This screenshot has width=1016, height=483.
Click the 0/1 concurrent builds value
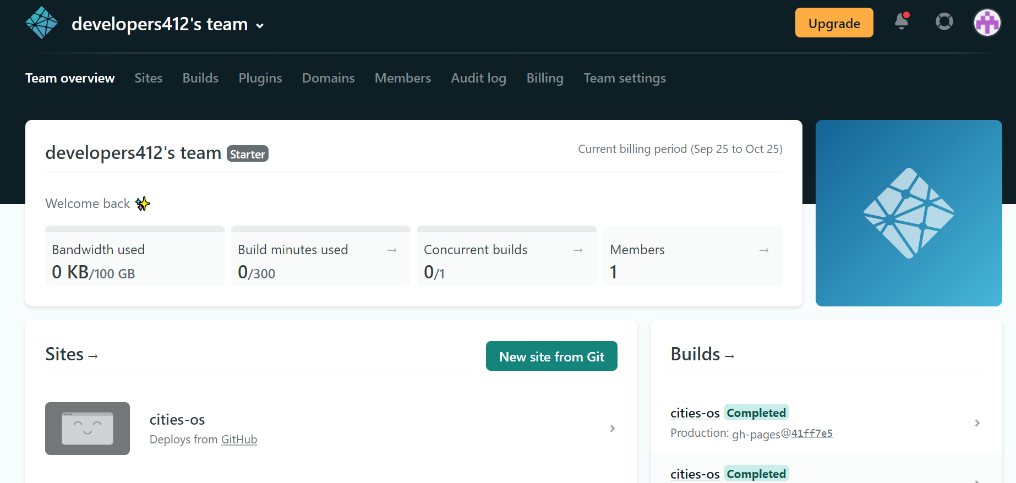point(434,272)
